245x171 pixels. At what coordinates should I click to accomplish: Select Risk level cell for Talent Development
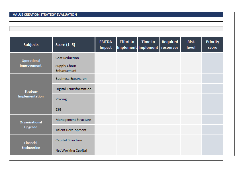191,130
